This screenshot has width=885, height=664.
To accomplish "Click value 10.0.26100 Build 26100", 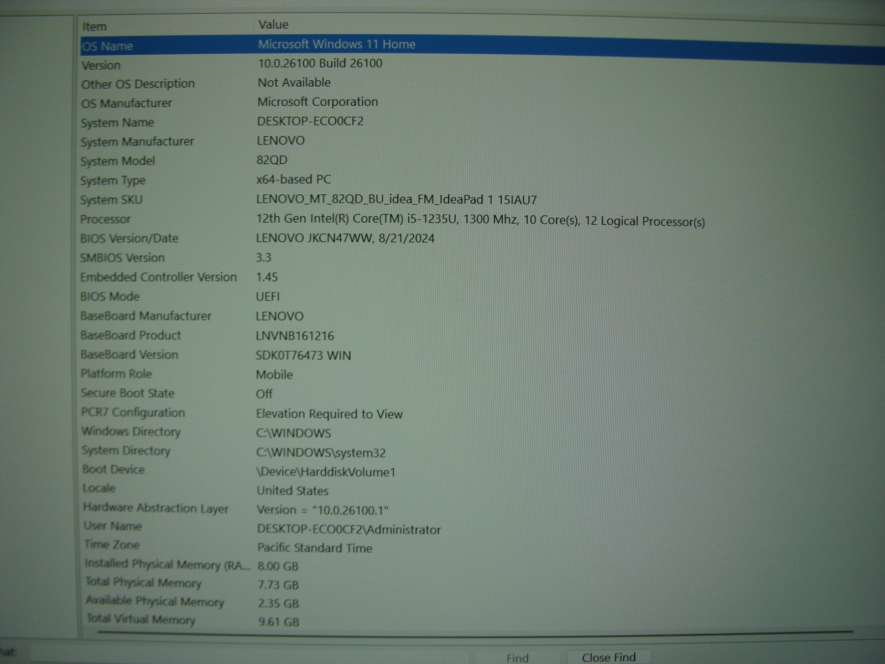I will [x=320, y=63].
